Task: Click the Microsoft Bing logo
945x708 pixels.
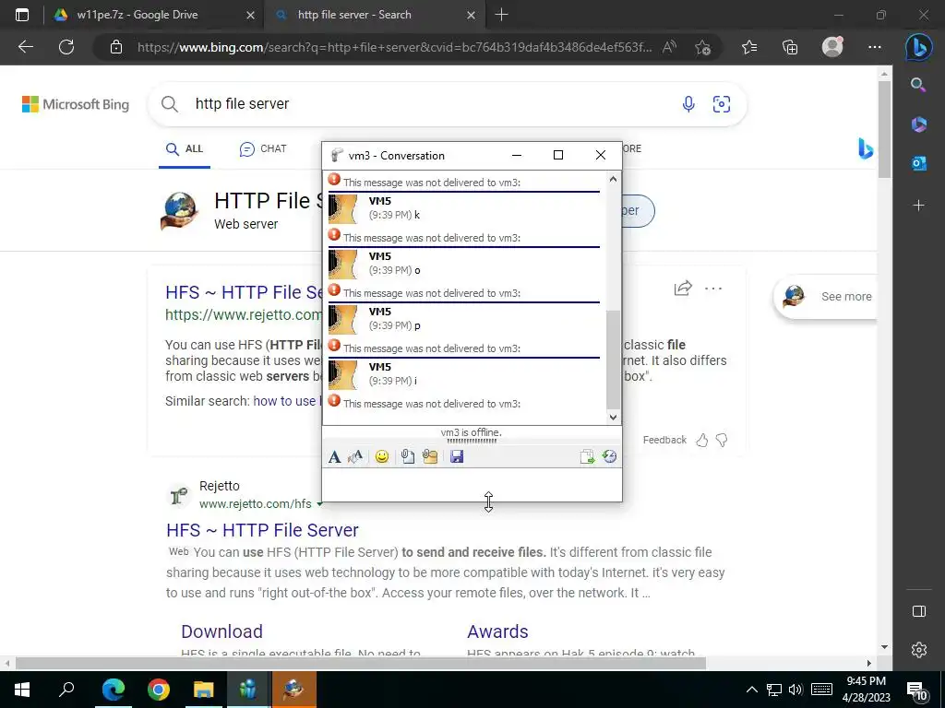Action: pos(76,104)
